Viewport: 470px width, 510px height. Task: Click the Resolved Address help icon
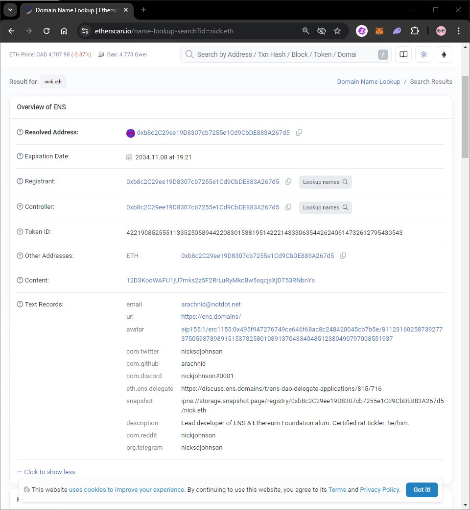pos(20,132)
